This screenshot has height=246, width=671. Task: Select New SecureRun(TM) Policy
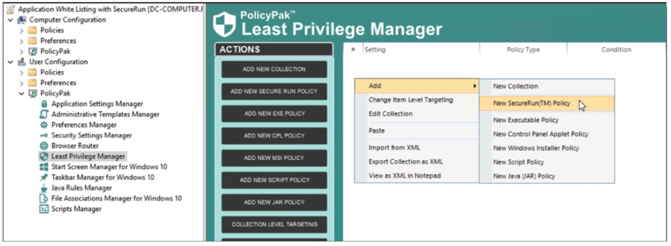pyautogui.click(x=547, y=103)
